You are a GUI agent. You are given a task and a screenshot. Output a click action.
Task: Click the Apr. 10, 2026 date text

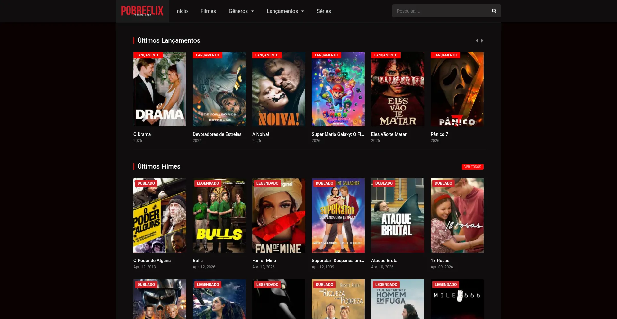pos(382,267)
